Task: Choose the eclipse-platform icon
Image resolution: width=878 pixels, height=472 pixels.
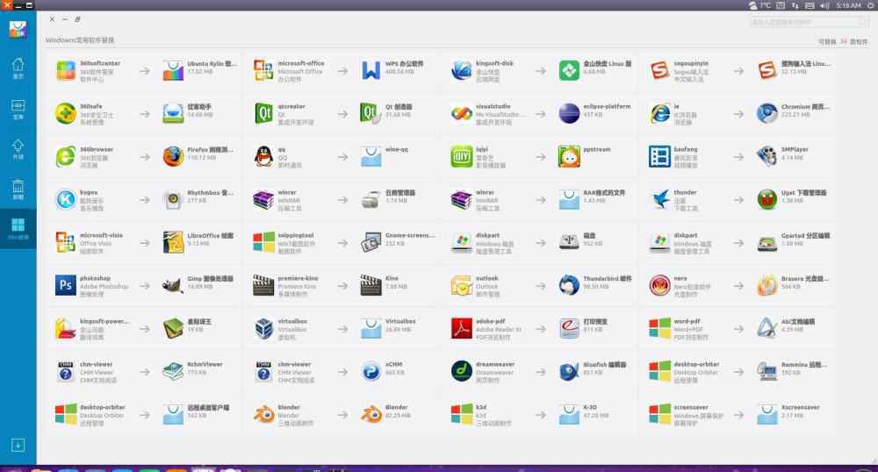Action: (x=569, y=113)
